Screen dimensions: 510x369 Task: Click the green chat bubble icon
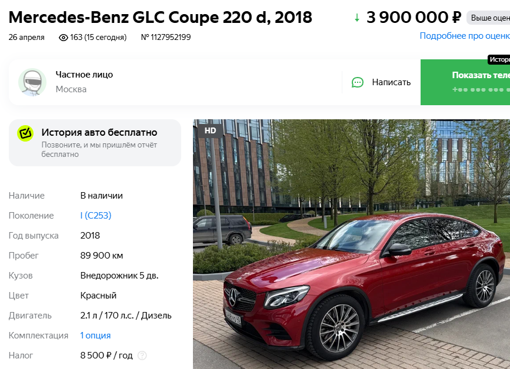point(358,82)
